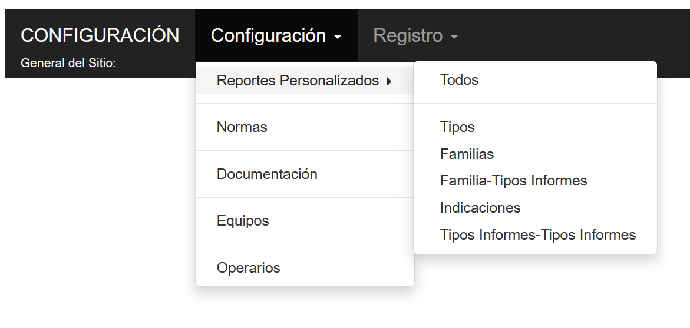
Task: Click the caret arrow beside Registro
Action: [454, 37]
